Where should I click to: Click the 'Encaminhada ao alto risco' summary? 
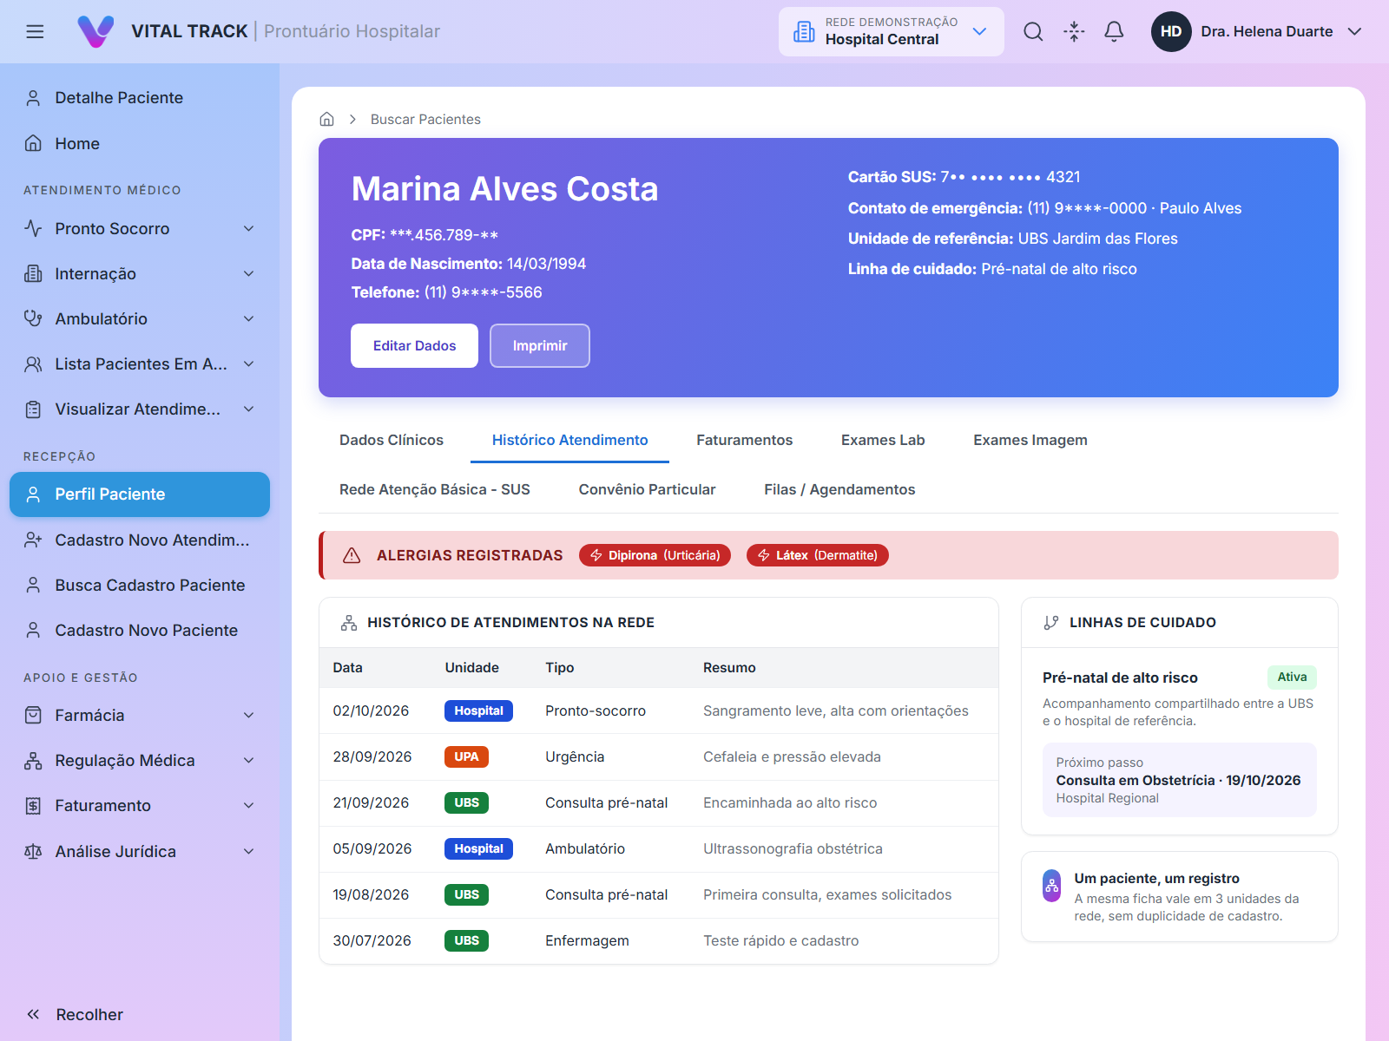[790, 802]
